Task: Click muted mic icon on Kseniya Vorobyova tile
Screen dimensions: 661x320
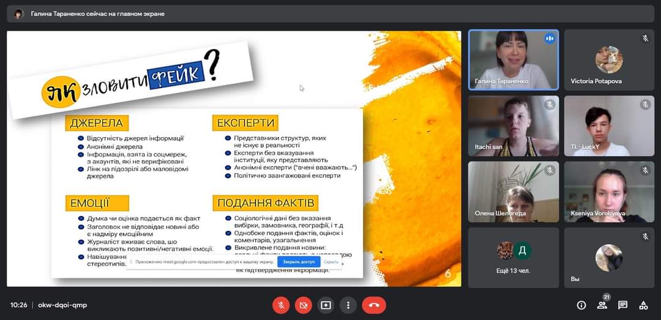Action: 645,170
